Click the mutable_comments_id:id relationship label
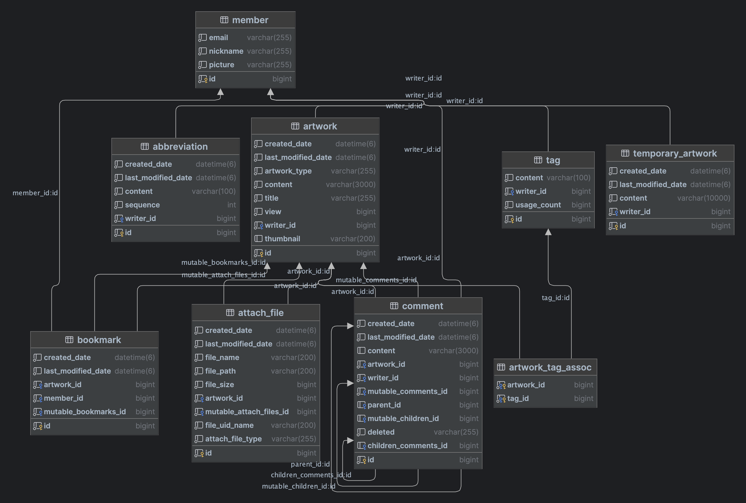This screenshot has height=503, width=746. (x=376, y=280)
